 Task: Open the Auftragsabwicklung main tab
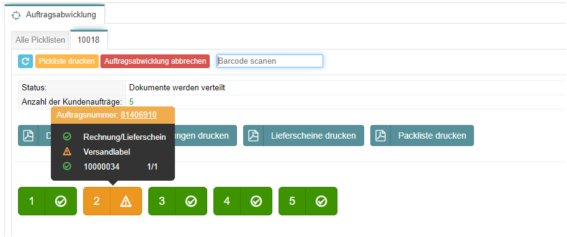point(55,15)
